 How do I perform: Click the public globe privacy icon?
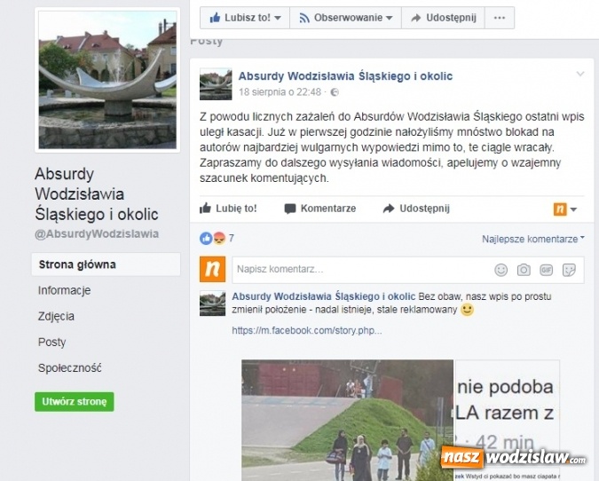pos(335,92)
